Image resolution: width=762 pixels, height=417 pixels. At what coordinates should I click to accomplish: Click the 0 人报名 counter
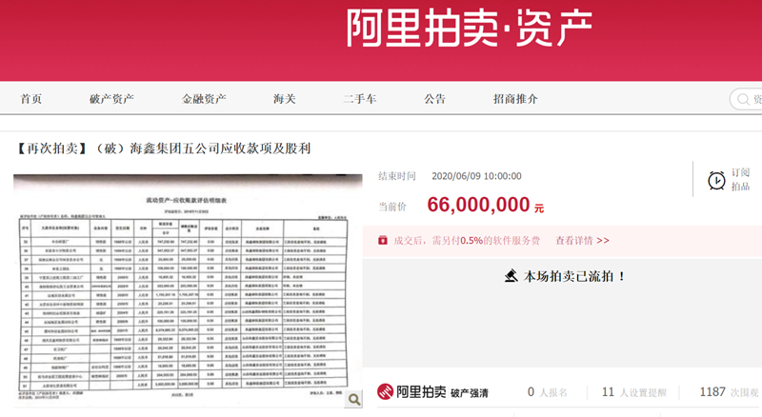point(547,392)
